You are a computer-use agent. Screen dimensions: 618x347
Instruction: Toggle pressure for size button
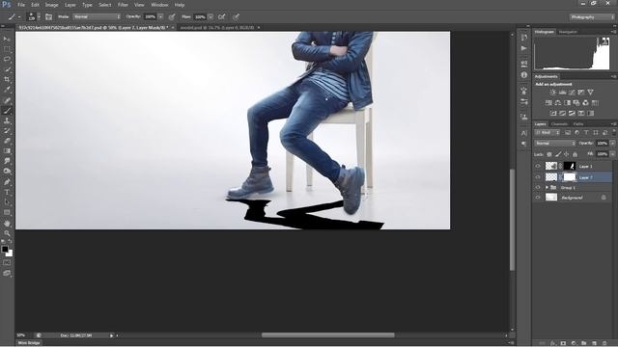(236, 17)
